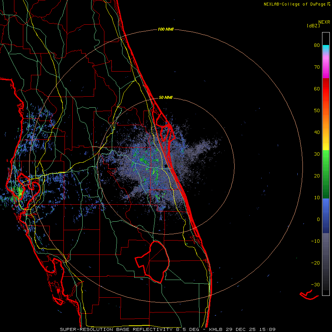The height and width of the screenshot is (332, 332).
Task: Click the -30 value on the dBZ scale
Action: [315, 284]
